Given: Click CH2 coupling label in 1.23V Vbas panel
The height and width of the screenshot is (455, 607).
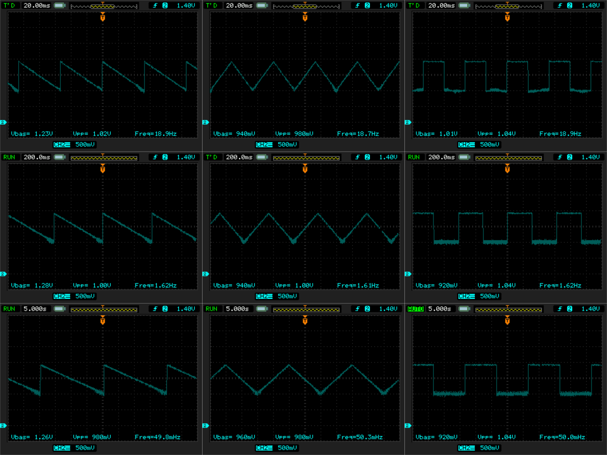Looking at the screenshot, I should pyautogui.click(x=62, y=145).
